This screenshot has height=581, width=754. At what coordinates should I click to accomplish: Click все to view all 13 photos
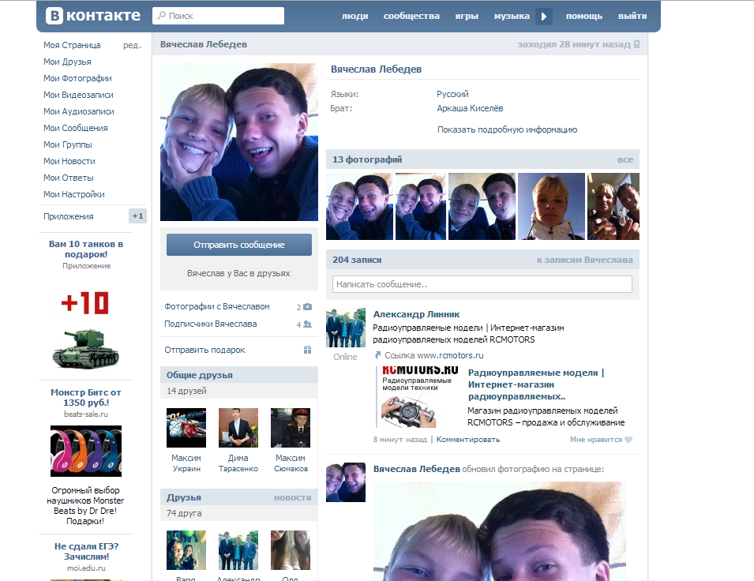click(625, 159)
